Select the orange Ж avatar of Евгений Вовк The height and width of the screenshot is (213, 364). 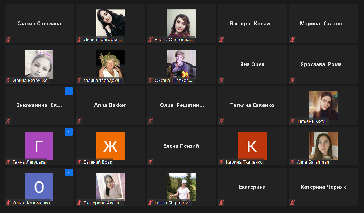110,146
